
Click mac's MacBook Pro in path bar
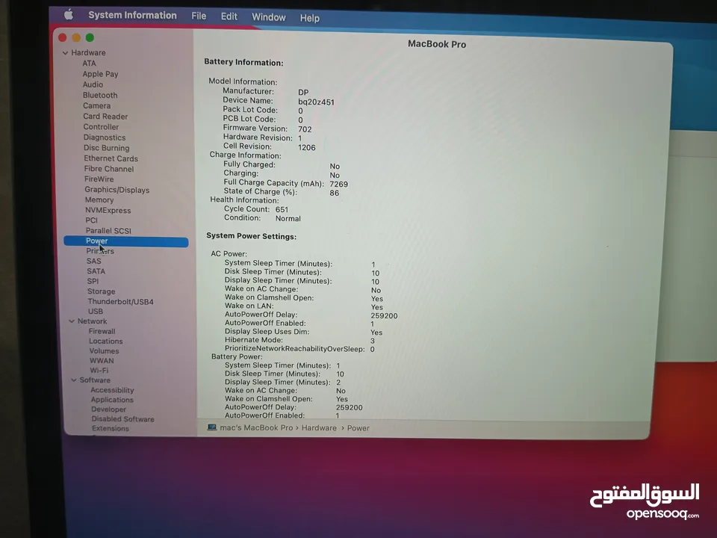[x=256, y=427]
